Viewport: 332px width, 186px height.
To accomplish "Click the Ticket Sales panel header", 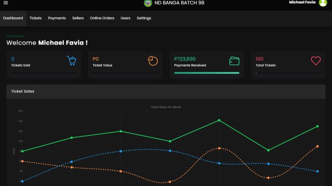I will (x=166, y=91).
